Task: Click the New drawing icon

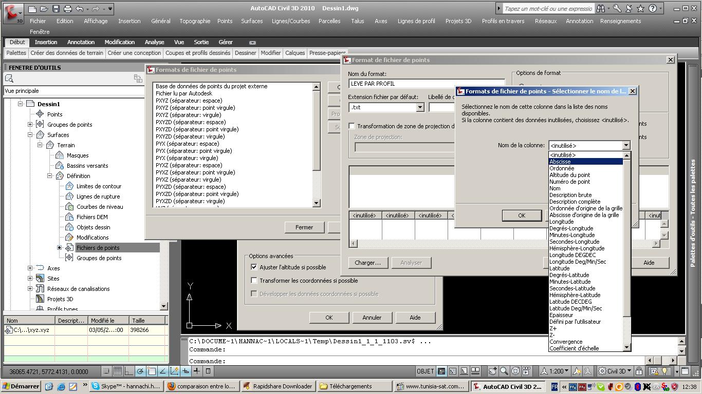Action: point(32,9)
